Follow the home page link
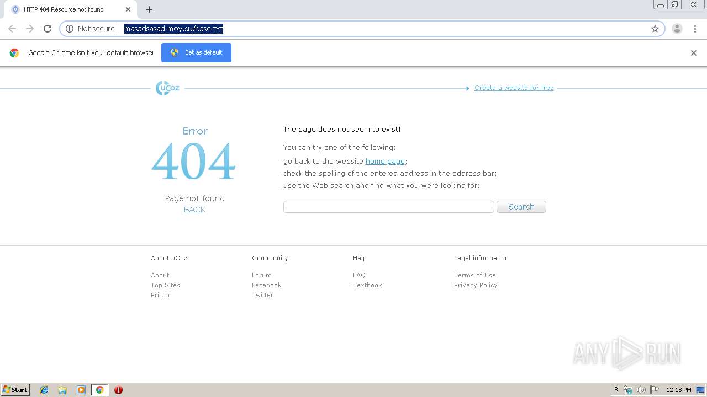Viewport: 707px width, 397px height. tap(385, 161)
